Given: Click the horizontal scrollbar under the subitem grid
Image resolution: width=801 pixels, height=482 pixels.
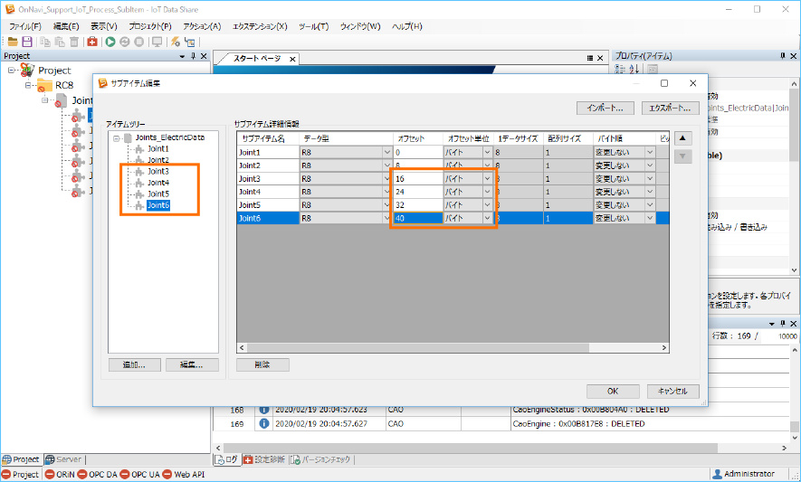Looking at the screenshot, I should (453, 347).
